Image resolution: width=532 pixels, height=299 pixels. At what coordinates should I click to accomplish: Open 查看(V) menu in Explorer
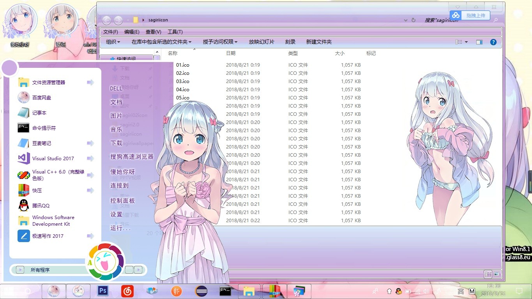[x=153, y=32]
